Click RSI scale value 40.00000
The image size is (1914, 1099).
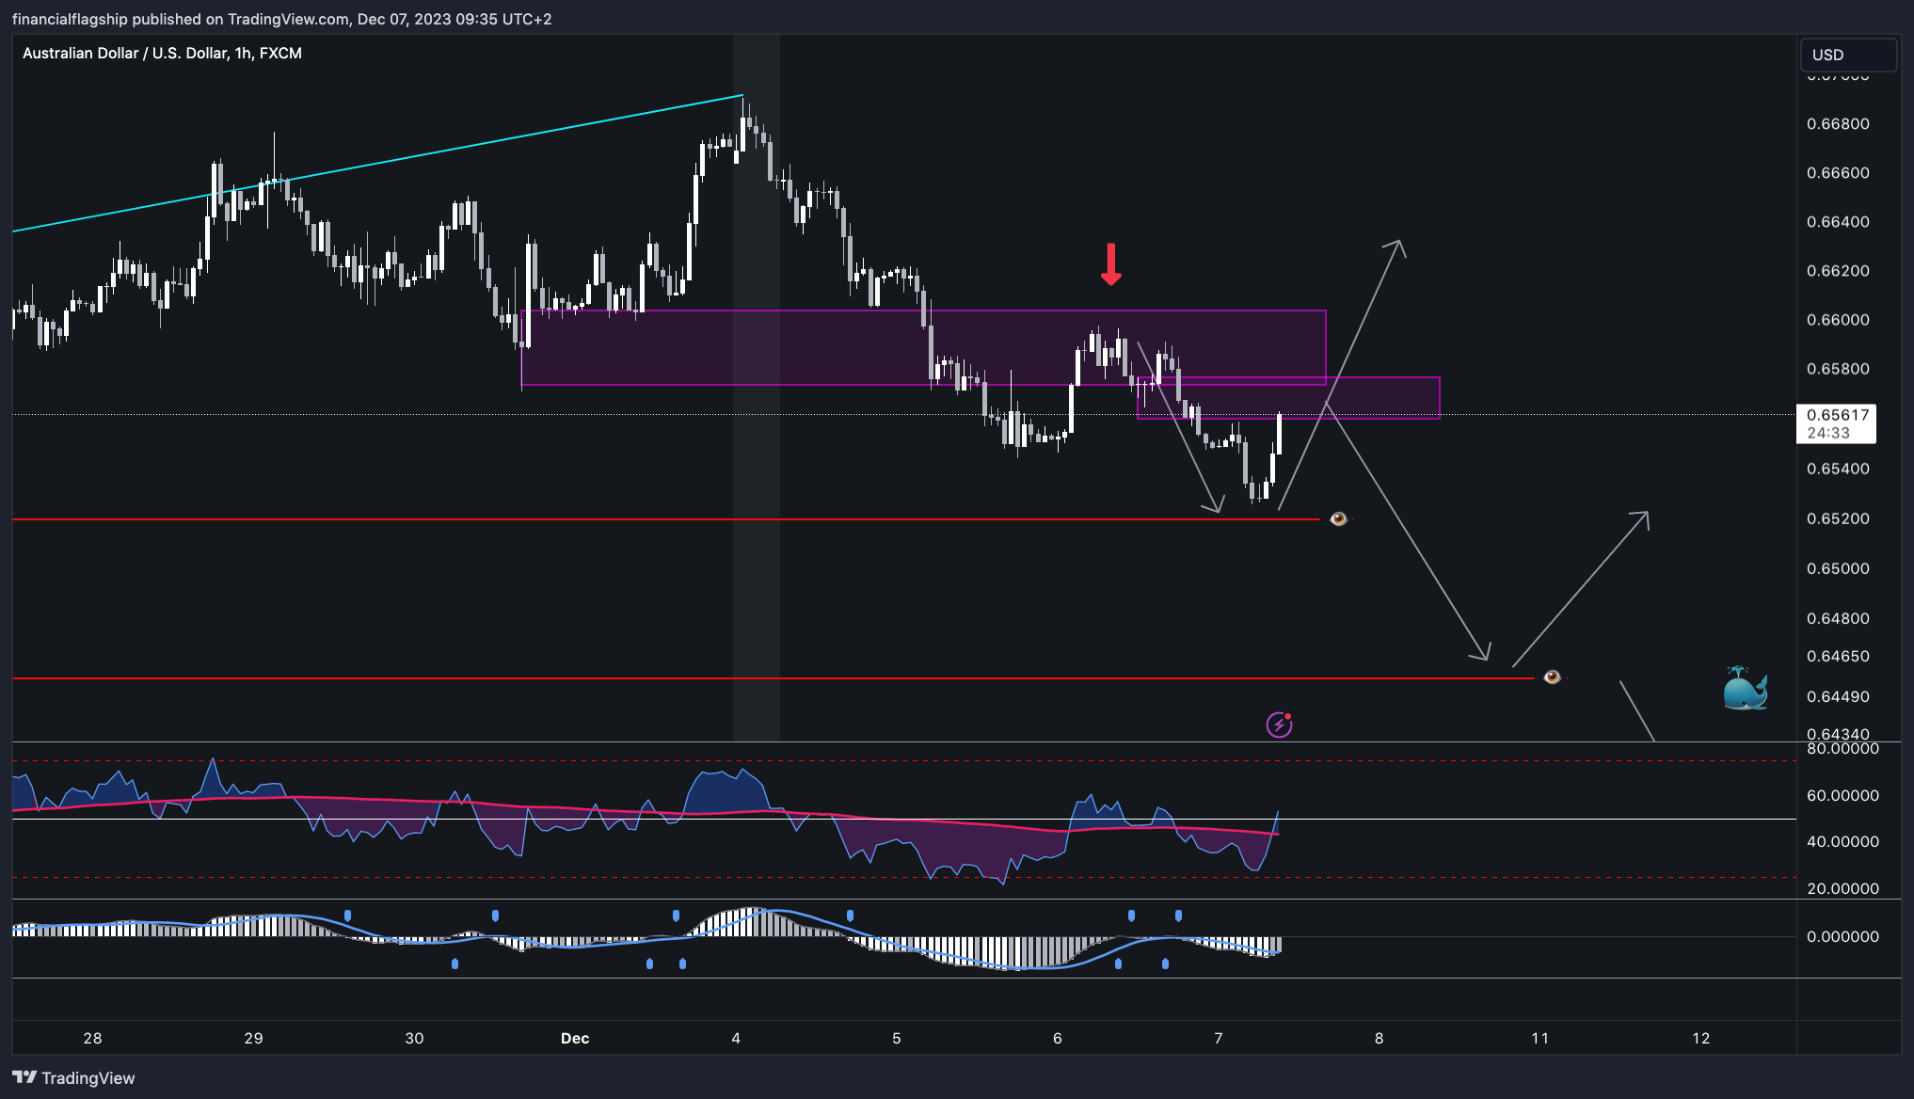pyautogui.click(x=1842, y=841)
